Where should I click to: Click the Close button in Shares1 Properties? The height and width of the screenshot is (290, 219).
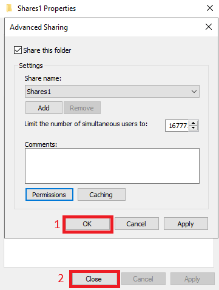point(94,279)
